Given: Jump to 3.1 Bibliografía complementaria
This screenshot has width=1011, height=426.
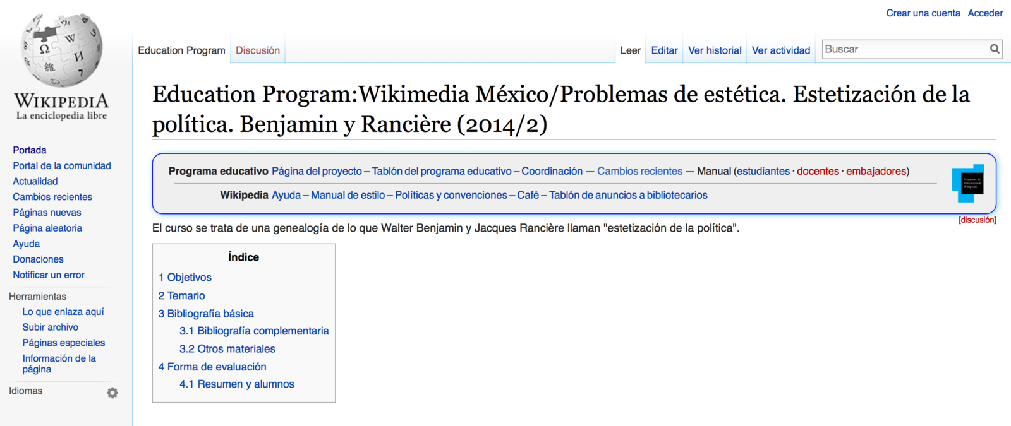Looking at the screenshot, I should pyautogui.click(x=254, y=331).
